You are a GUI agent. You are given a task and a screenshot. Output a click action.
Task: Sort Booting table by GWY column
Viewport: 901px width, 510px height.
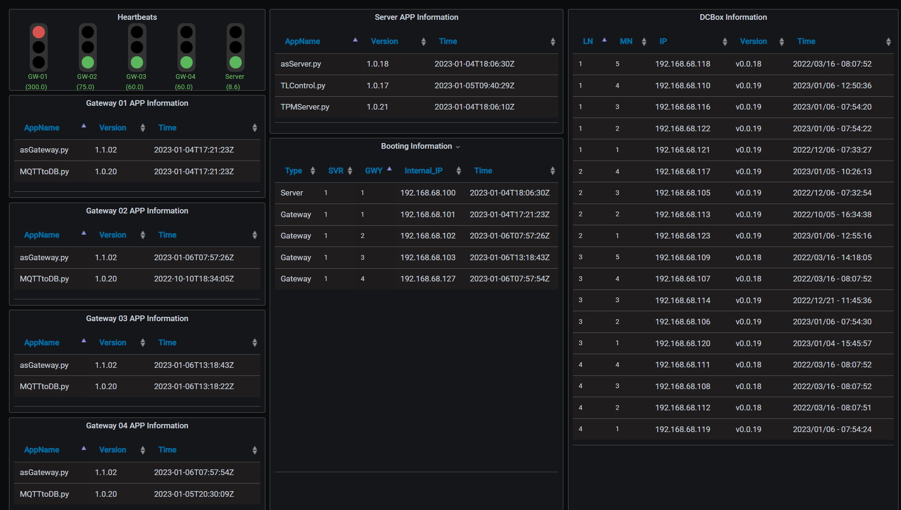(373, 171)
